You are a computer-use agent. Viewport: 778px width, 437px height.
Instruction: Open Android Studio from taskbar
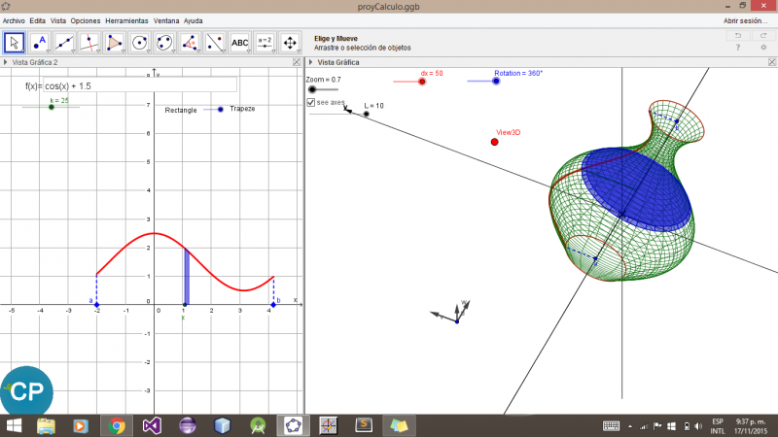coord(258,425)
